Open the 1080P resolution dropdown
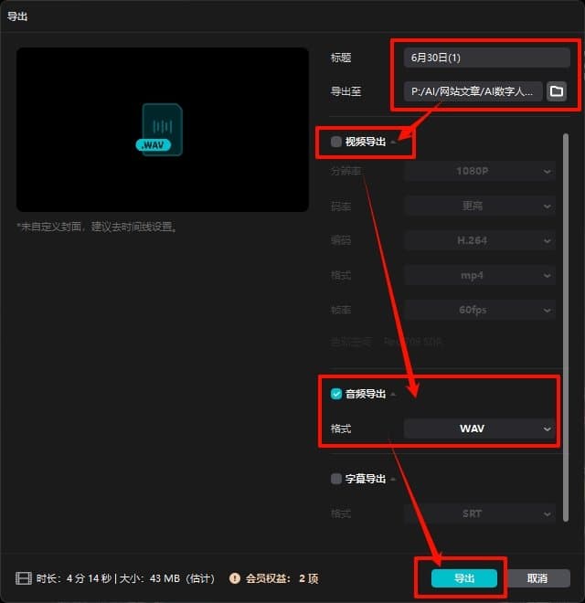 click(479, 171)
